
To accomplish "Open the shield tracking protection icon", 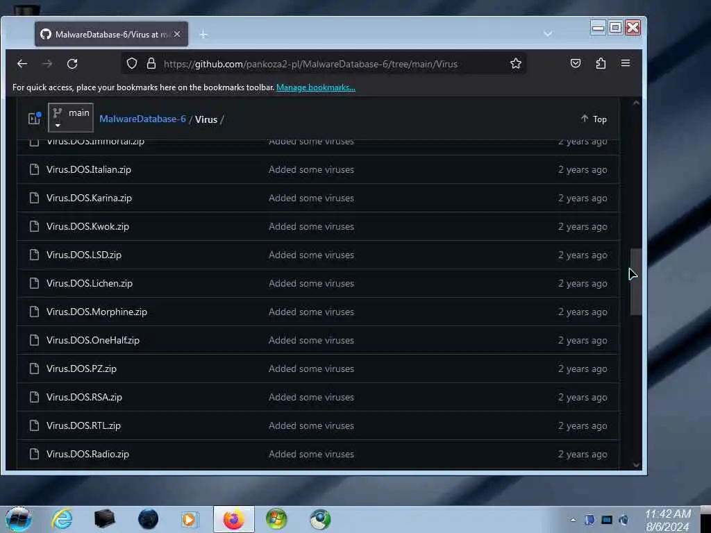I will coord(131,63).
